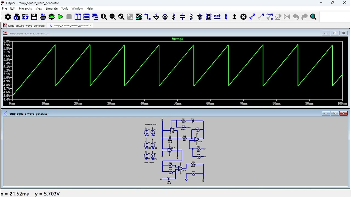The height and width of the screenshot is (197, 351).
Task: Click the Zoom to Fit magnifier icon
Action: tap(121, 17)
